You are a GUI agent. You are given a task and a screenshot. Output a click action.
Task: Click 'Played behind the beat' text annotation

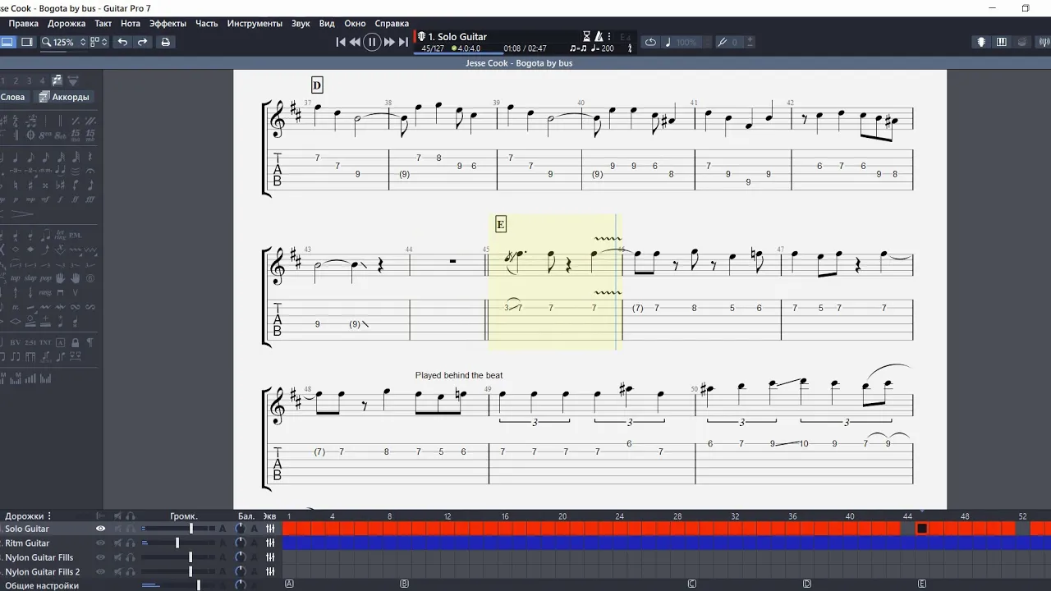[459, 375]
